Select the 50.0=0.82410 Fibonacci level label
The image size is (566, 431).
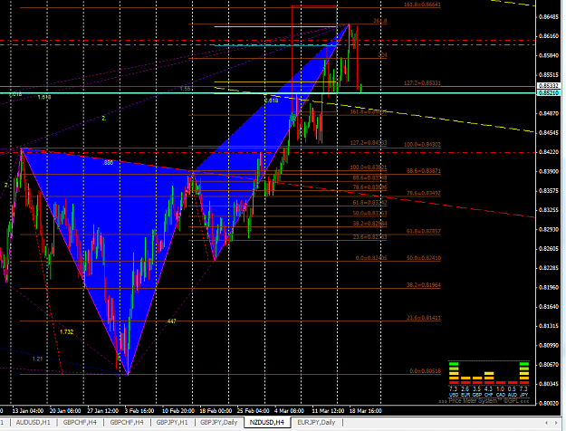(x=424, y=258)
